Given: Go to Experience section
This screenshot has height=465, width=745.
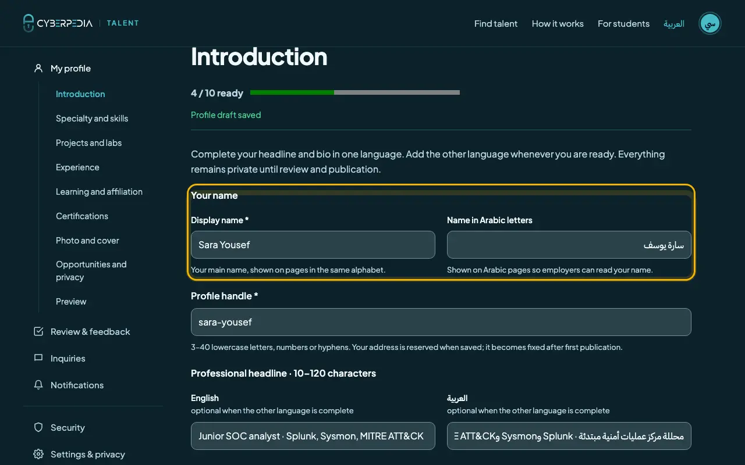Looking at the screenshot, I should [x=77, y=167].
